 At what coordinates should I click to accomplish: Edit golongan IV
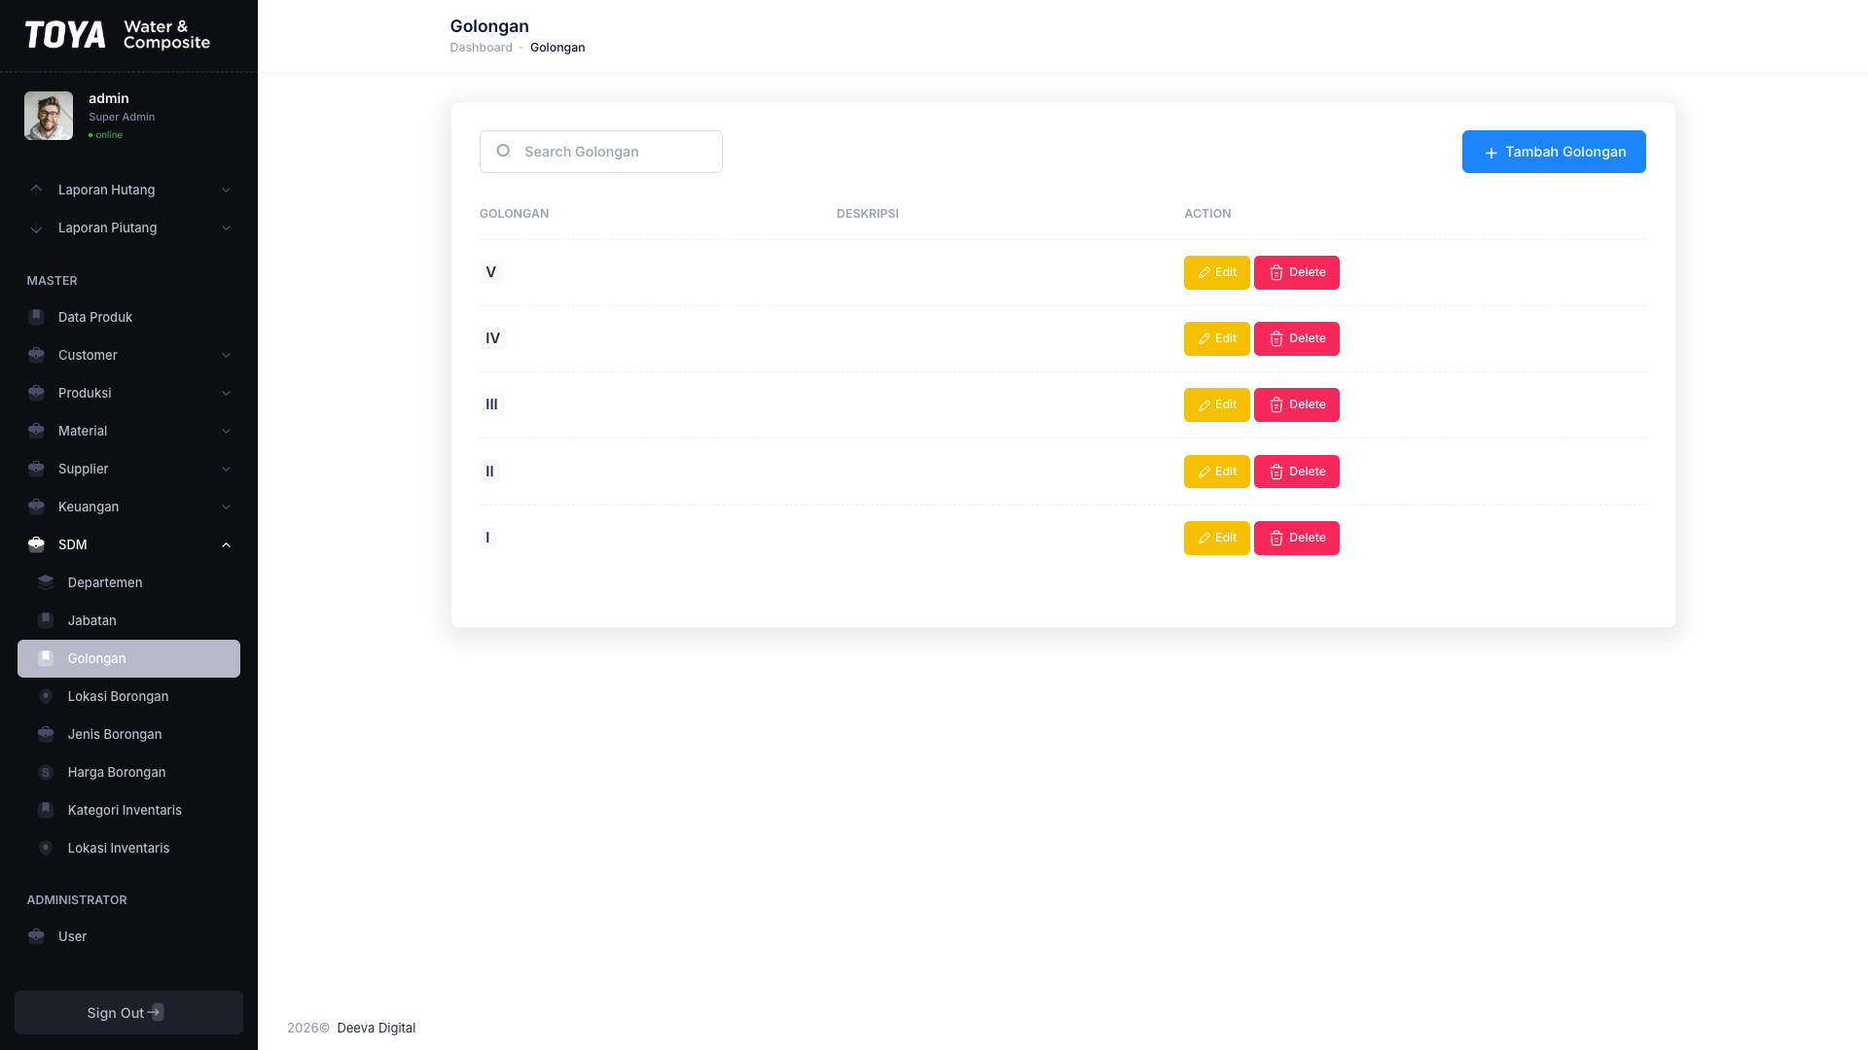[1216, 338]
